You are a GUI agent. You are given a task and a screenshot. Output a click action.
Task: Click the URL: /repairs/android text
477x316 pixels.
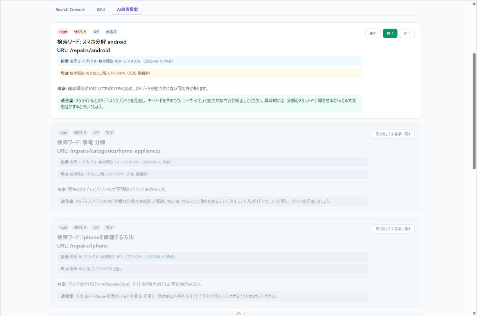pos(84,50)
